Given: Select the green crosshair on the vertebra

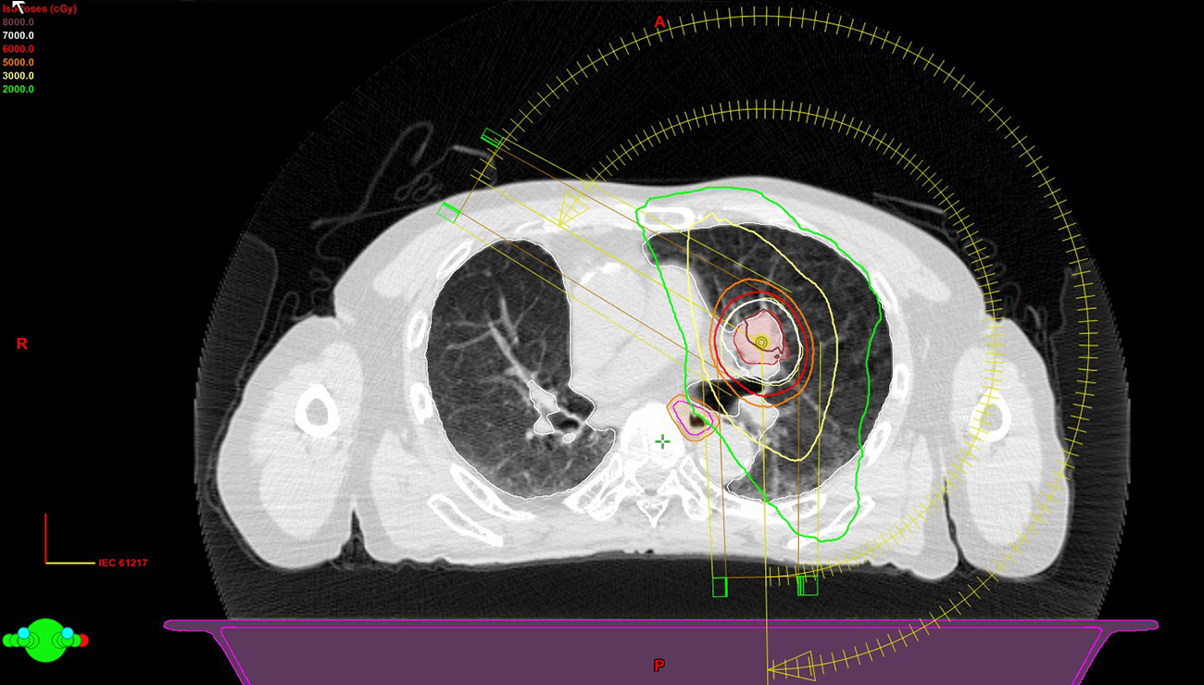Looking at the screenshot, I should tap(662, 442).
